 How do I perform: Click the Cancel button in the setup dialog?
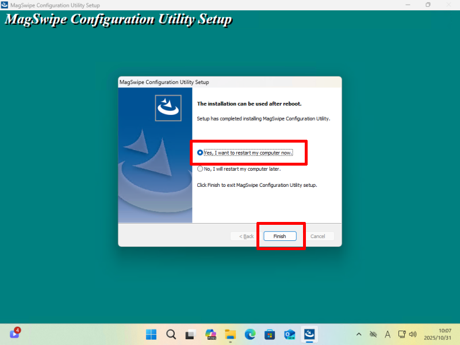(318, 236)
